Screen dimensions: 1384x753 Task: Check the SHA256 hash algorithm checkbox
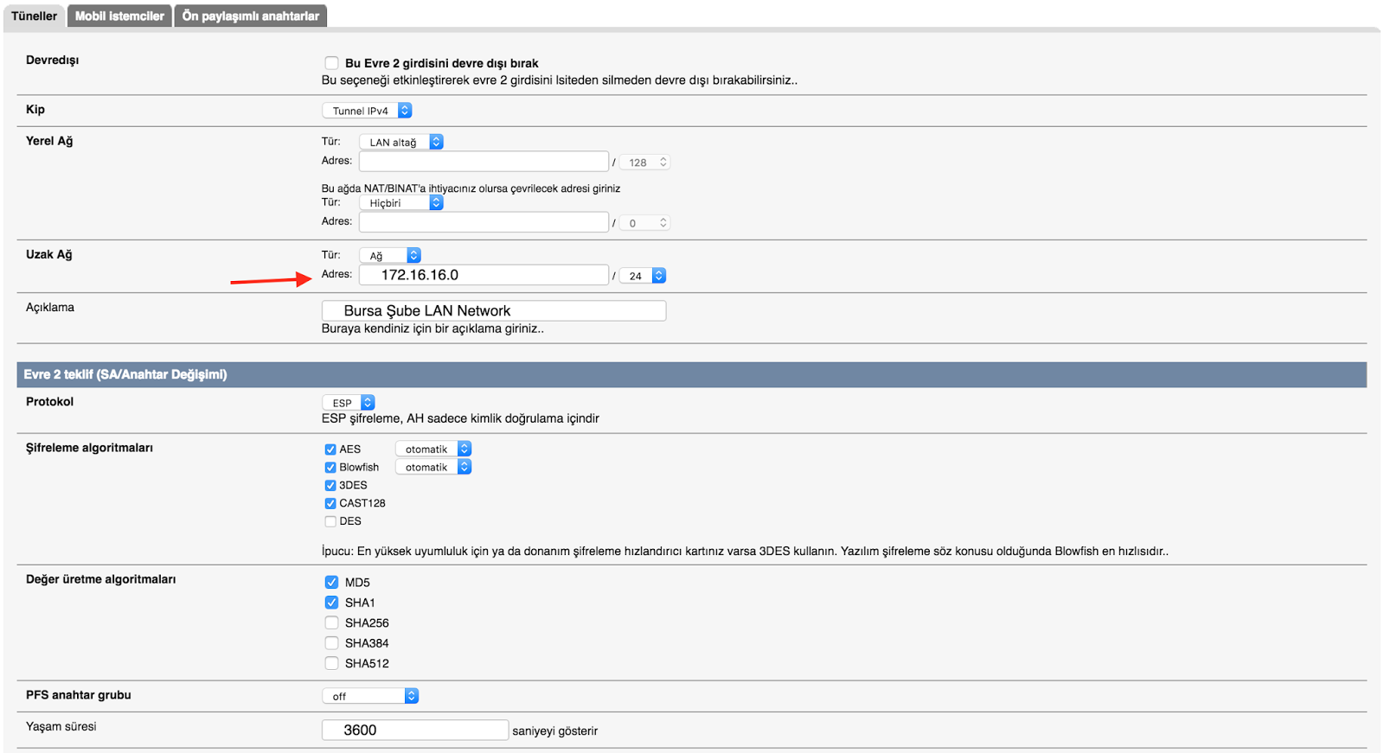coord(331,622)
